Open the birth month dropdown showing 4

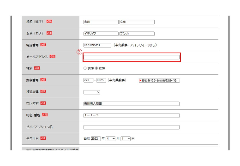point(110,139)
